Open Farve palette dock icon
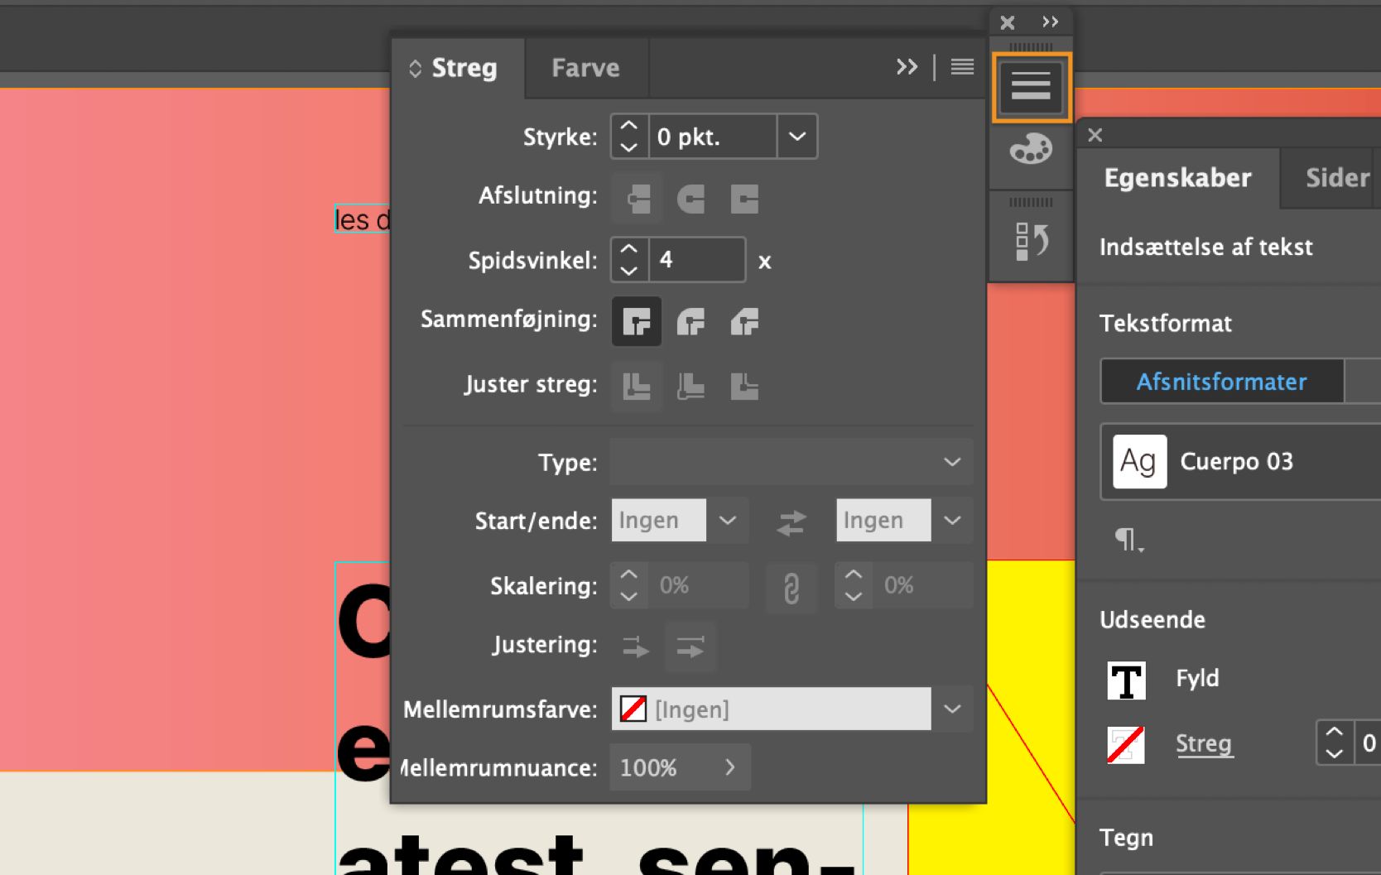Screen dimensions: 1381x875 [x=1031, y=150]
